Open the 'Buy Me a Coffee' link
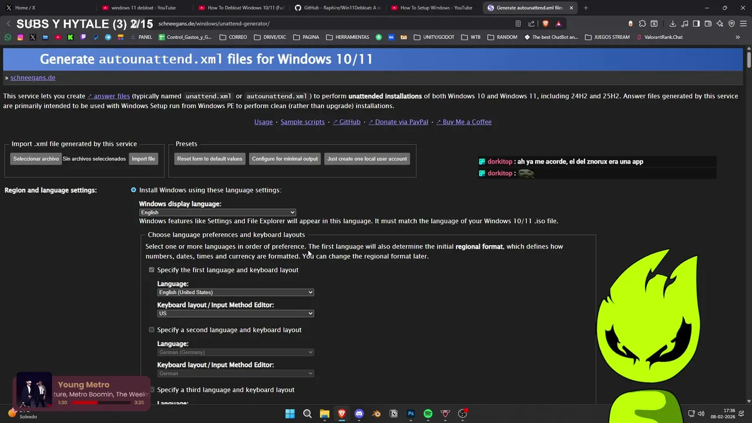 (x=464, y=122)
